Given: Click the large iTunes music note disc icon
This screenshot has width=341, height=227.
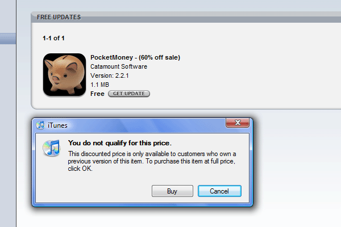Looking at the screenshot, I should pos(52,148).
